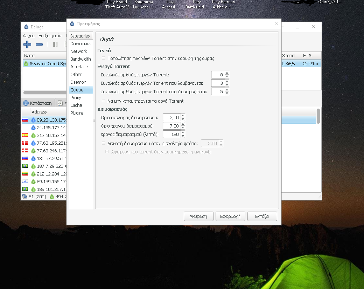Click the blue plus Add Torrent icon
This screenshot has height=289, width=364.
(x=27, y=44)
